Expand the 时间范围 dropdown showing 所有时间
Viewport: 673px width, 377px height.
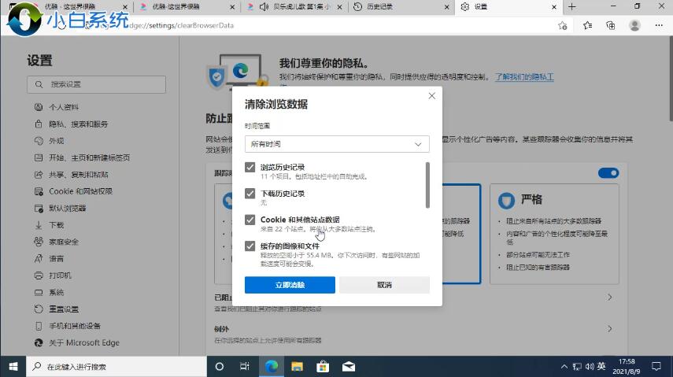coord(337,144)
